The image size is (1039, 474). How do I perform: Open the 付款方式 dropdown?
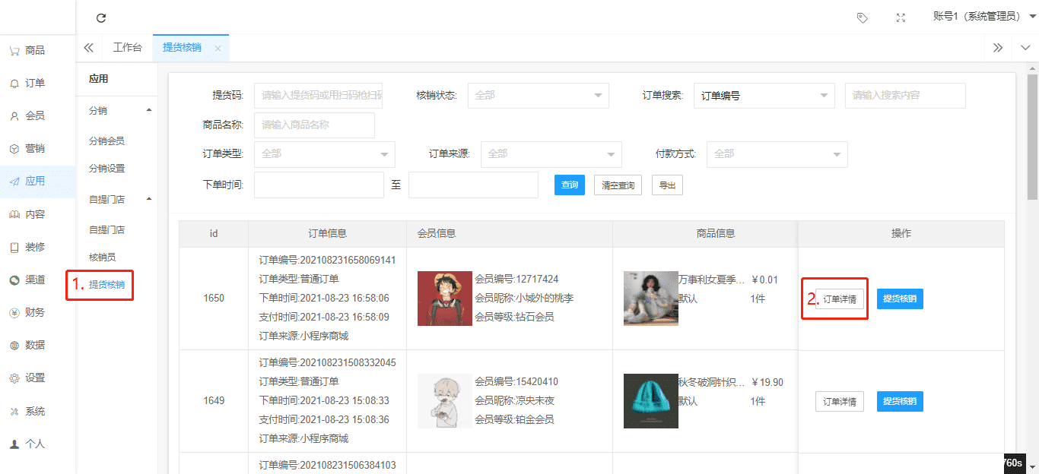[777, 154]
